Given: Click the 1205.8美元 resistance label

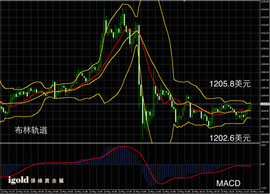Looking at the screenshot, I should coord(230,84).
